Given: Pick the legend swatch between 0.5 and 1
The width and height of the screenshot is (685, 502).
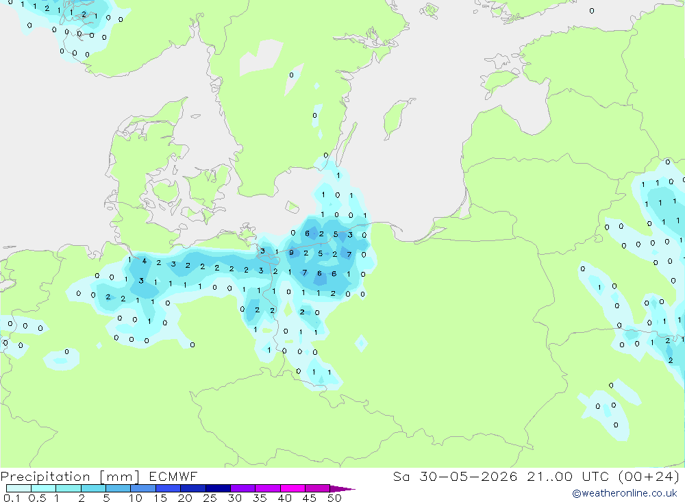Looking at the screenshot, I should click(x=43, y=488).
